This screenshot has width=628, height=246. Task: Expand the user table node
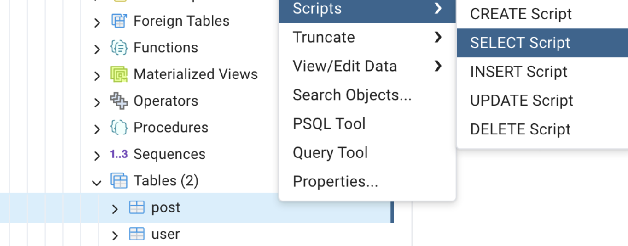(115, 236)
